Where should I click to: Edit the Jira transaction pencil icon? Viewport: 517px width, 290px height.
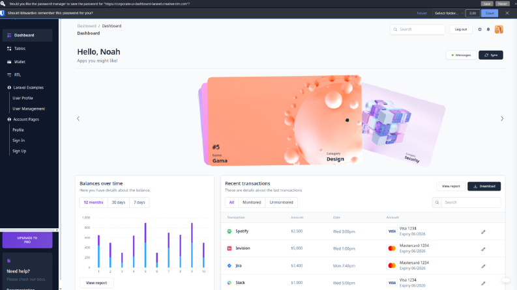click(x=483, y=266)
